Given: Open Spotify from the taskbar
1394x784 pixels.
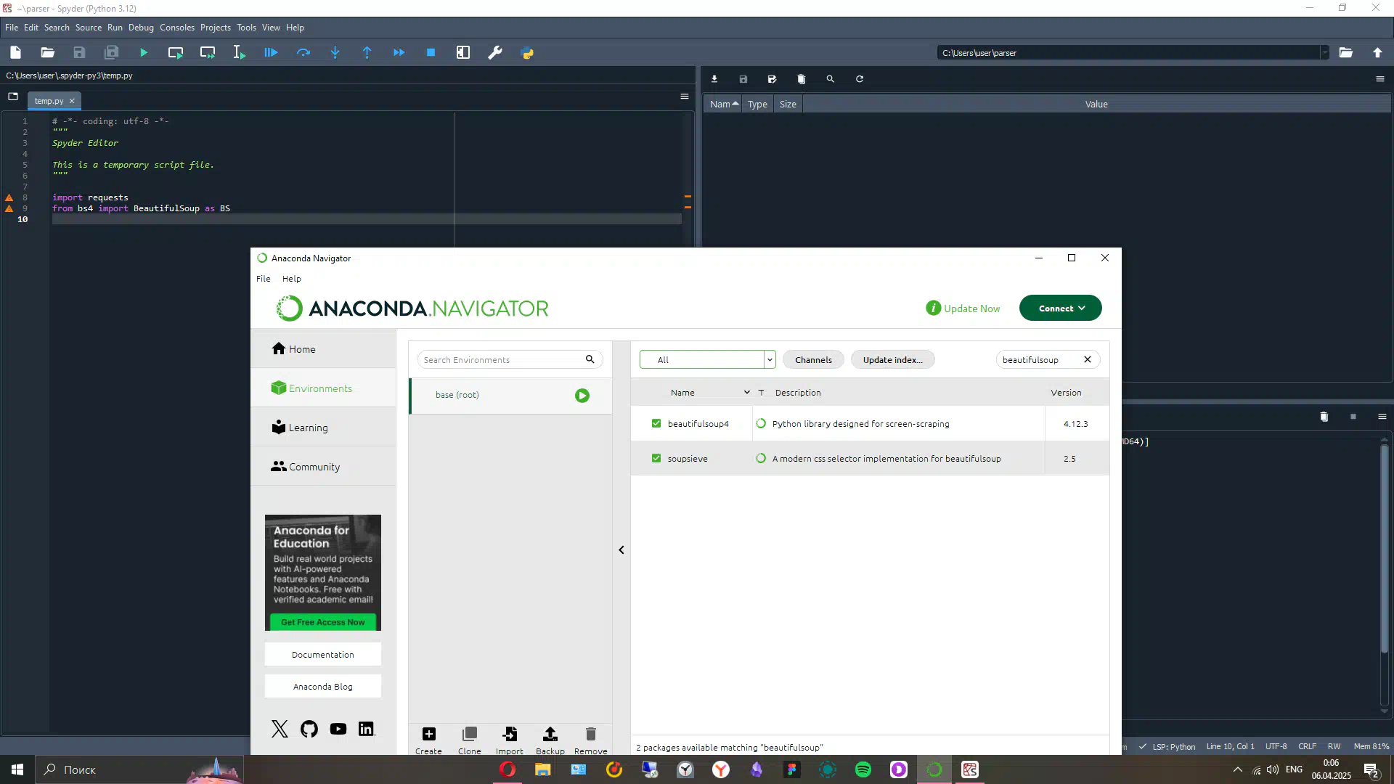Looking at the screenshot, I should coord(863,769).
